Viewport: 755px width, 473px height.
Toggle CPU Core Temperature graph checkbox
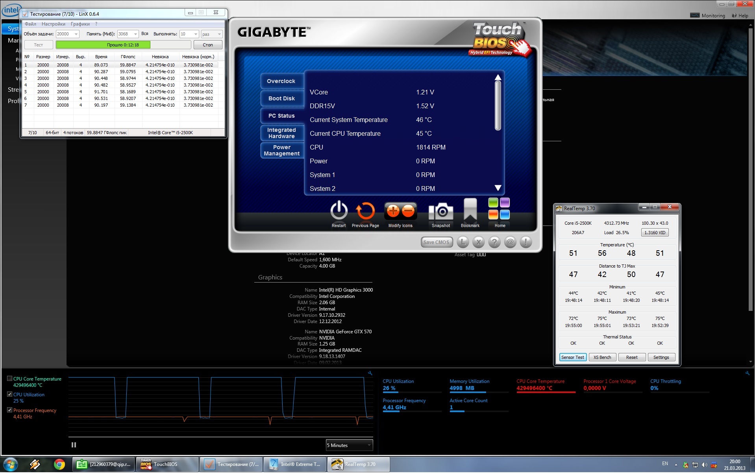[x=9, y=379]
